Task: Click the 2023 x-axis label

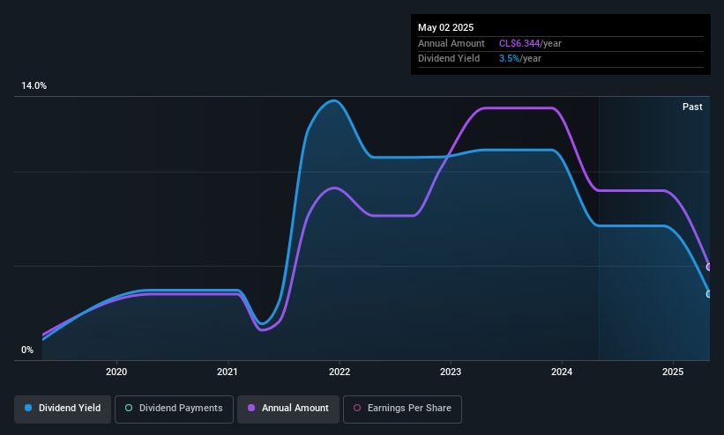Action: click(x=451, y=372)
